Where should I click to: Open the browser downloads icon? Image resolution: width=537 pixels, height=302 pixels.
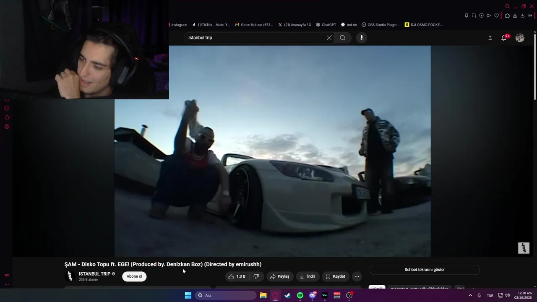click(x=522, y=16)
